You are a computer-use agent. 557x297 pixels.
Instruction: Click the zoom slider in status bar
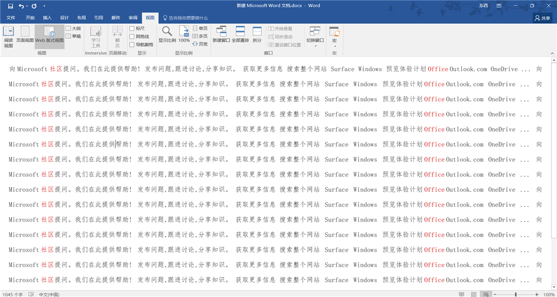[515, 294]
